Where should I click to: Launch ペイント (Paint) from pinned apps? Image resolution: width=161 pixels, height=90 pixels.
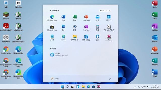point(63,38)
